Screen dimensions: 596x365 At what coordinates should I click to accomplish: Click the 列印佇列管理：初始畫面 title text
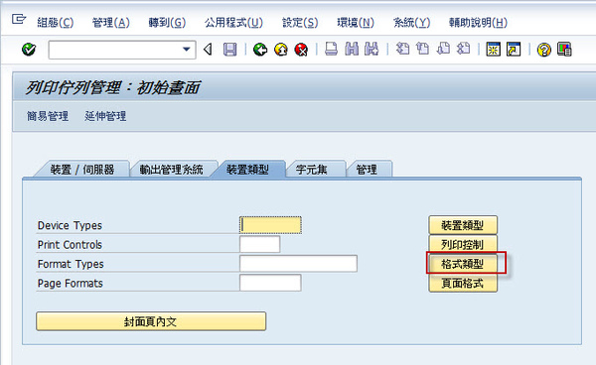tap(112, 87)
